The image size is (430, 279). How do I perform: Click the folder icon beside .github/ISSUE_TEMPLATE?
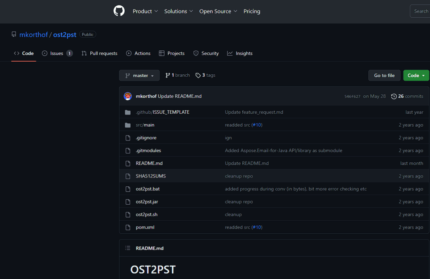coord(128,112)
